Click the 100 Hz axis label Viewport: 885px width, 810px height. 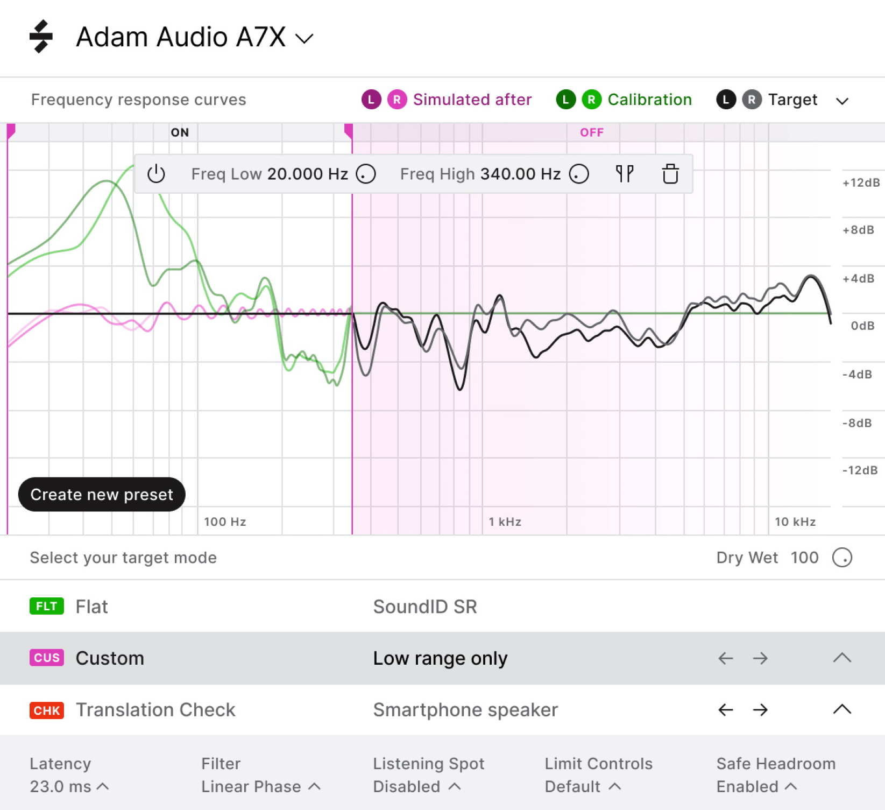[225, 522]
